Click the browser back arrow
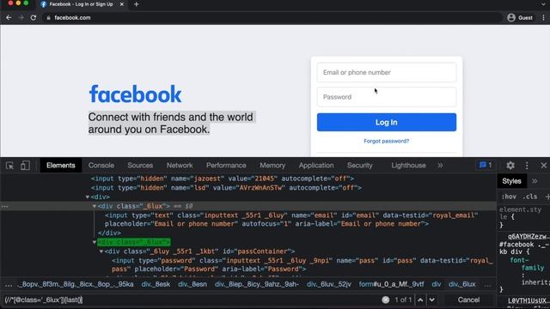The image size is (550, 309). point(9,17)
